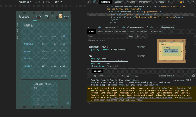196x117 pixels.
Task: Switch to the Network tab
Action: point(130,2)
